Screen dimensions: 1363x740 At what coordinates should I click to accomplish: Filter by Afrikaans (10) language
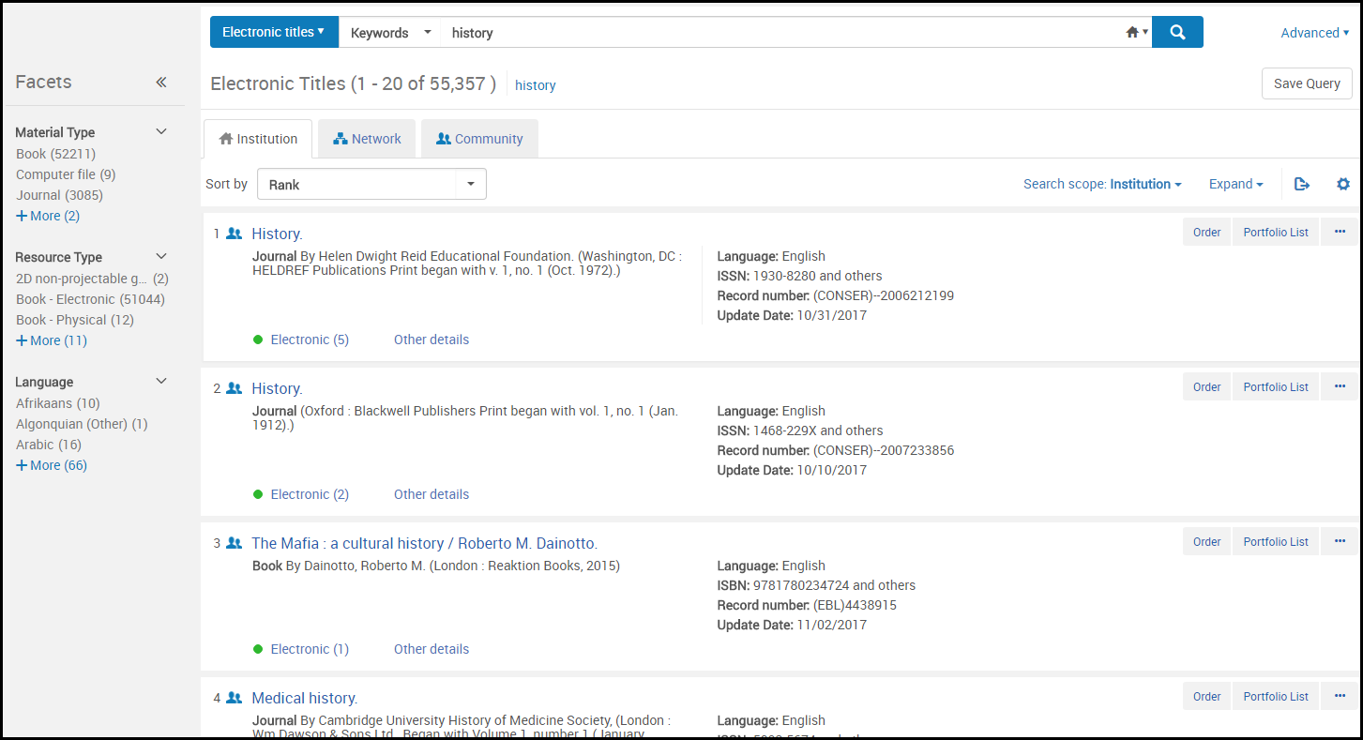point(58,403)
